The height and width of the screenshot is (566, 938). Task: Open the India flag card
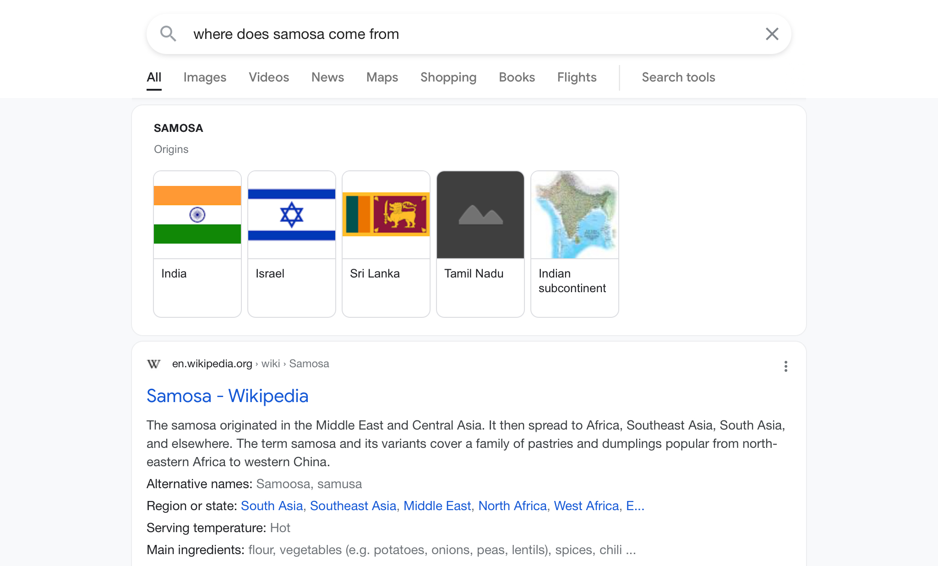tap(197, 244)
